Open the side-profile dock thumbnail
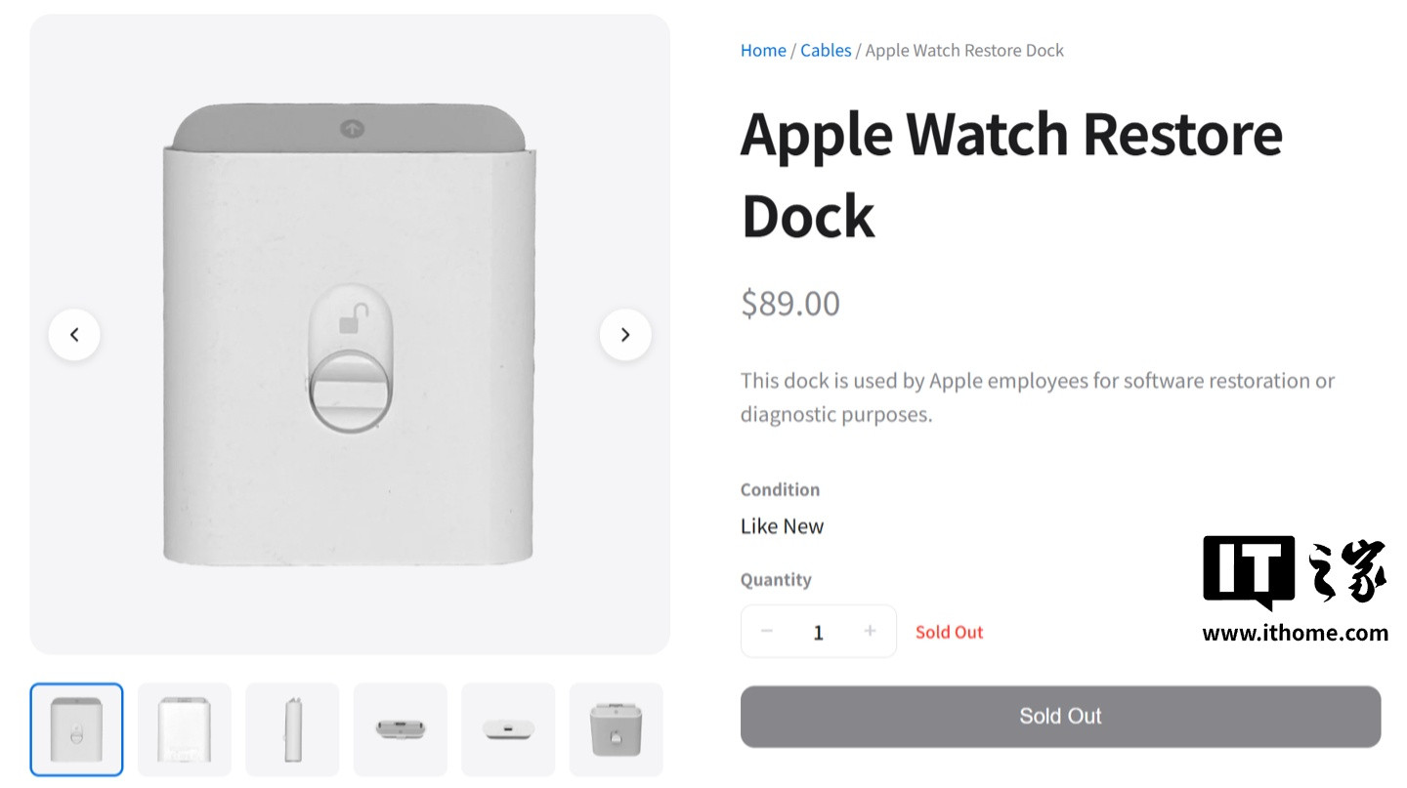This screenshot has height=788, width=1407. [x=292, y=729]
